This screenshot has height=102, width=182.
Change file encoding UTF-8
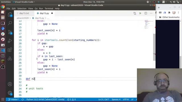tap(126, 99)
